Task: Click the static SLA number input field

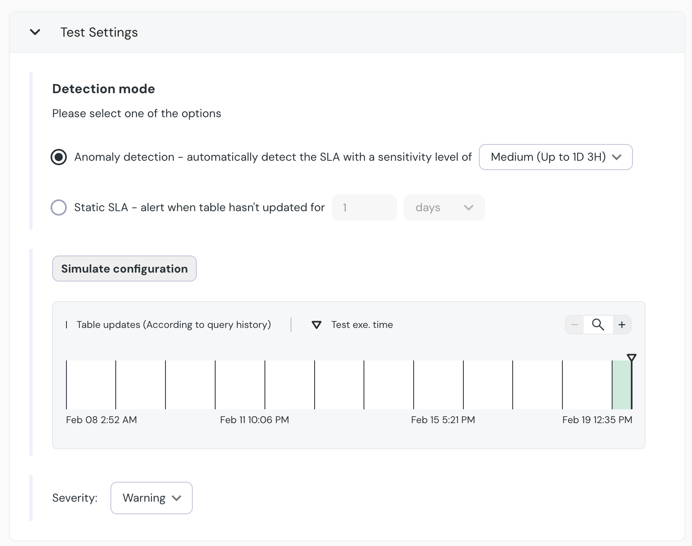Action: click(x=364, y=207)
